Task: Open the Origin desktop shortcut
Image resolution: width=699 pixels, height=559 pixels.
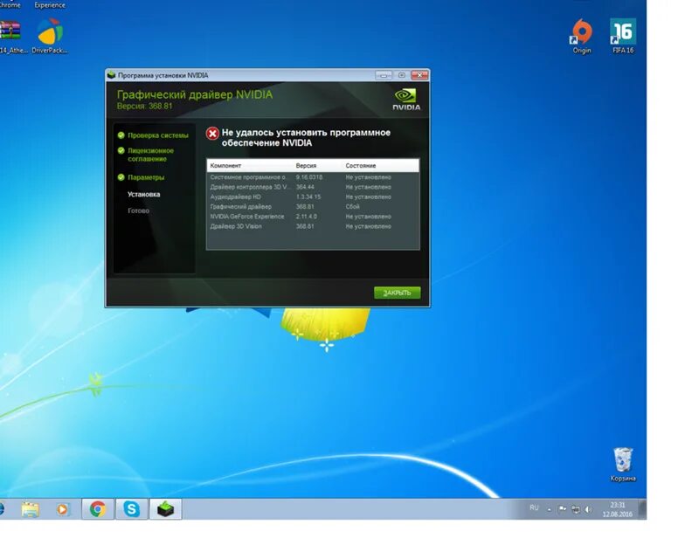Action: [x=582, y=36]
